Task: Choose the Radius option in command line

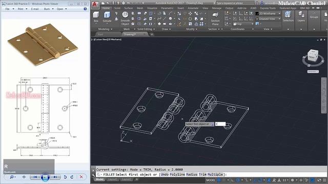Action: [192, 174]
